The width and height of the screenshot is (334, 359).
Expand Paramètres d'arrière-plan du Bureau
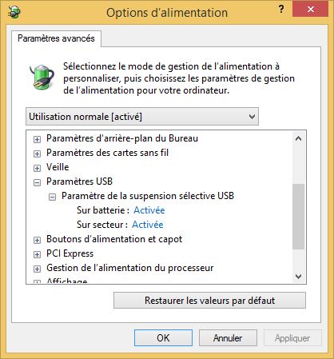[37, 139]
